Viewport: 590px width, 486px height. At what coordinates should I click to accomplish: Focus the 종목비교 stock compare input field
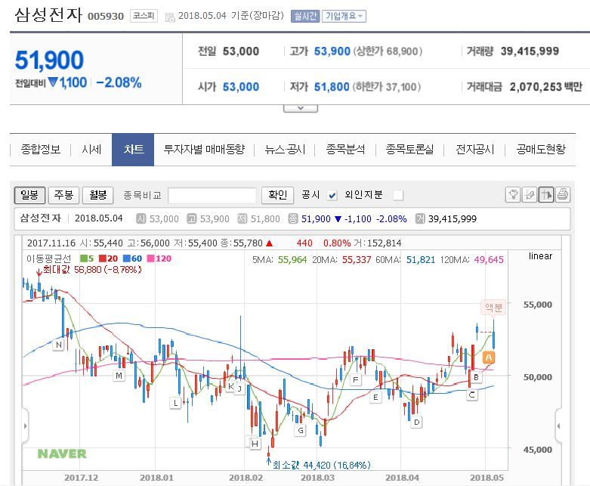[x=212, y=195]
